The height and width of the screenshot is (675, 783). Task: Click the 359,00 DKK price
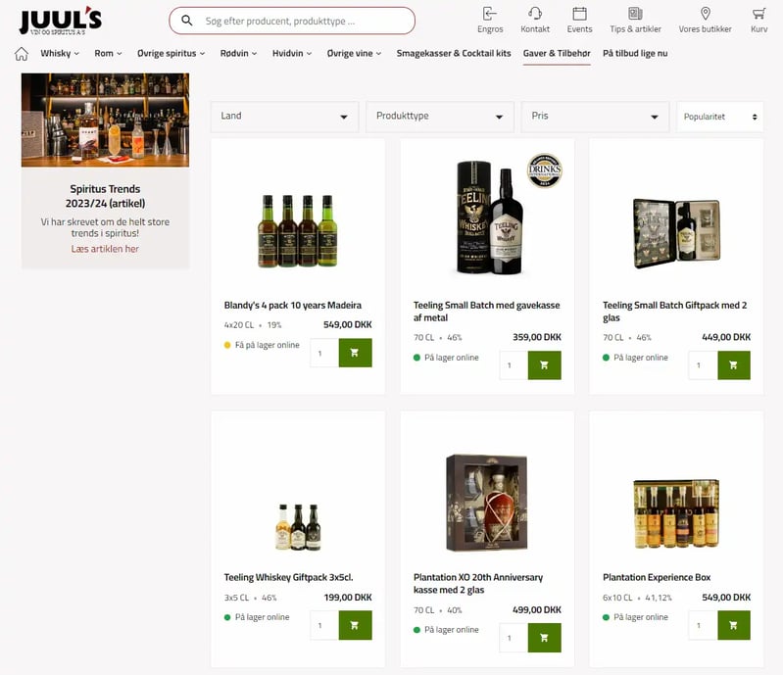click(537, 337)
